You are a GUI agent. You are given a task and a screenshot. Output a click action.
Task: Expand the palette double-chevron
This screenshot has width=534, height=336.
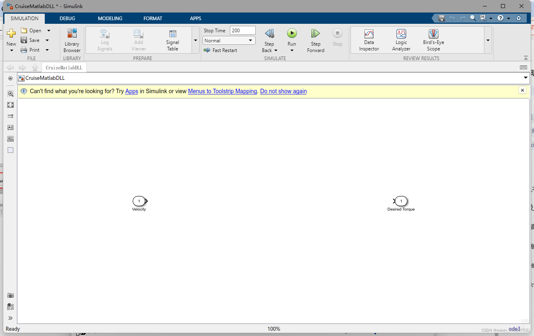[x=10, y=318]
